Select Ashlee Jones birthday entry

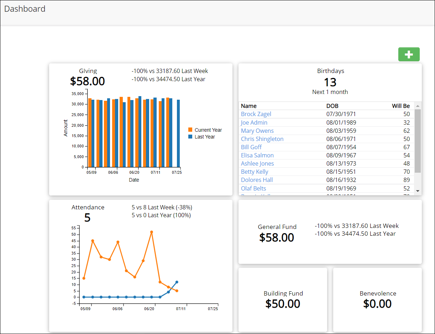pyautogui.click(x=257, y=163)
